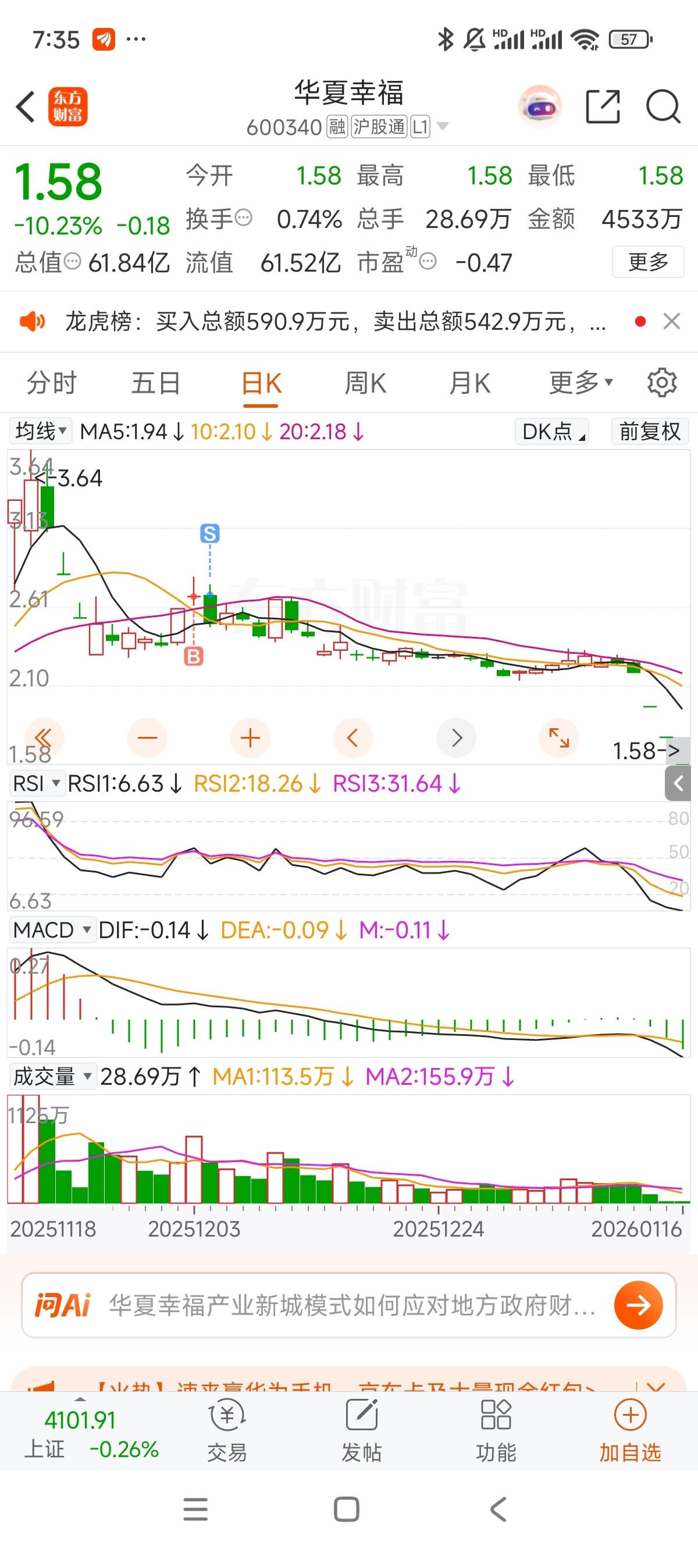Expand the side panel arrow tab
Screen dimensions: 698x1553
point(678,783)
